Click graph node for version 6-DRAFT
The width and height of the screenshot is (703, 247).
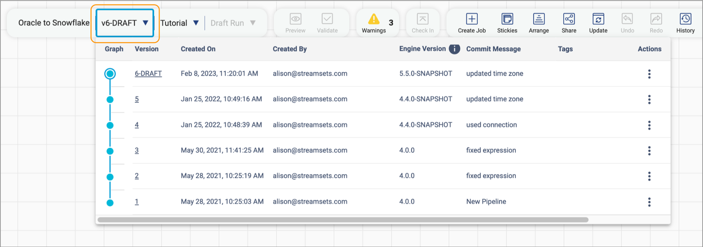[x=110, y=74]
